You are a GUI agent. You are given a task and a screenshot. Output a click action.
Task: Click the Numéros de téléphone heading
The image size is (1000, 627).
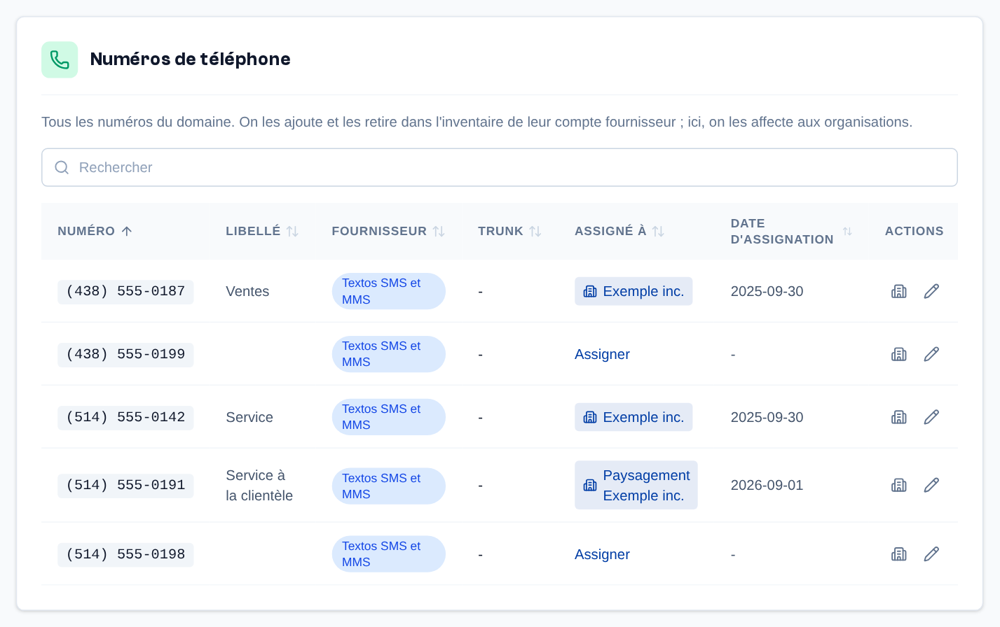coord(190,59)
